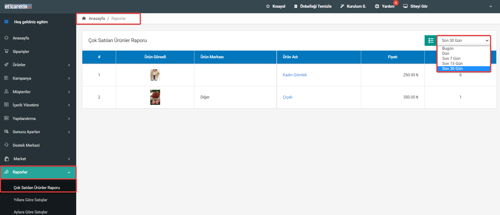500x215 pixels.
Task: Expand the İçerik Yönetimi chevron
Action: click(x=69, y=105)
